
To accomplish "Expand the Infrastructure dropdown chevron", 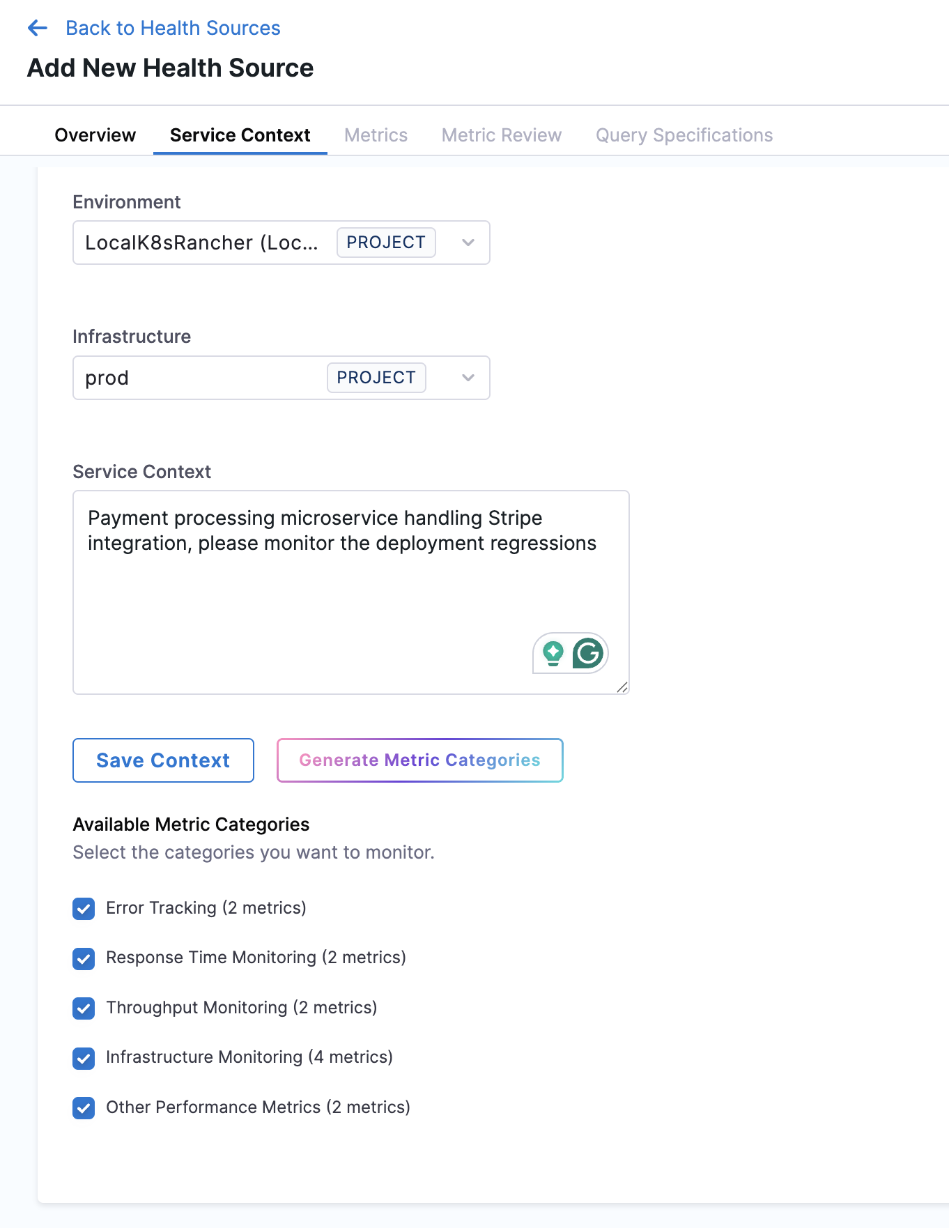I will (468, 378).
